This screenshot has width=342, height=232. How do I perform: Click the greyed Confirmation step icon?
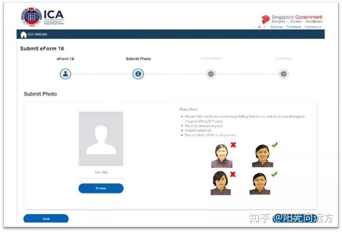point(211,74)
